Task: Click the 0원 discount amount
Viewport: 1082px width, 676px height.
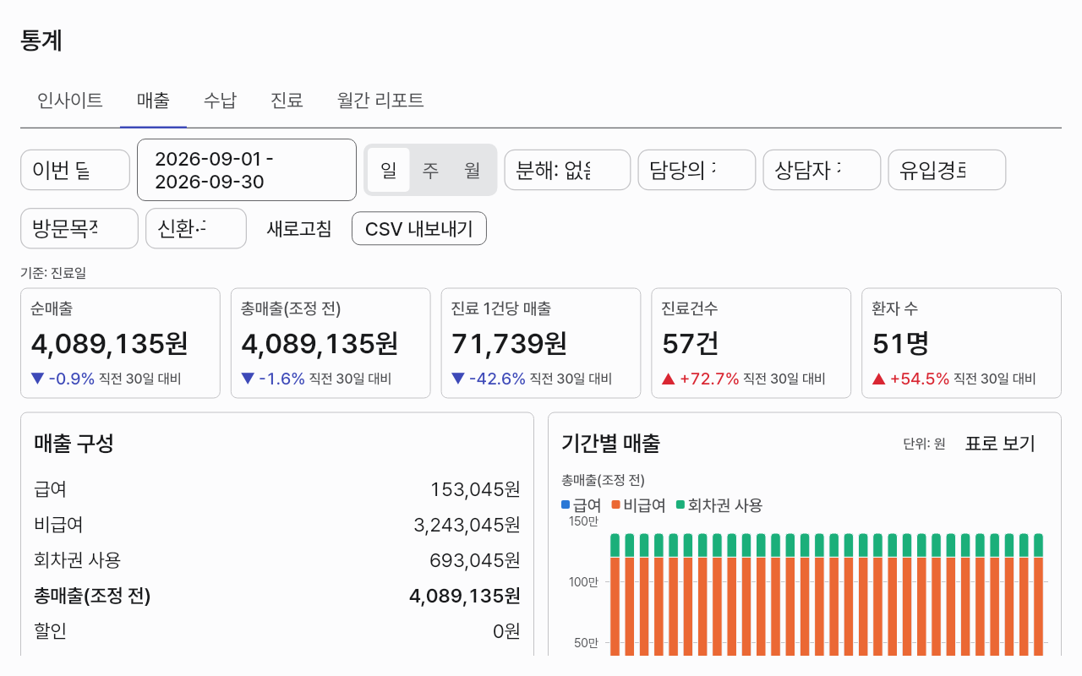Action: (x=506, y=631)
